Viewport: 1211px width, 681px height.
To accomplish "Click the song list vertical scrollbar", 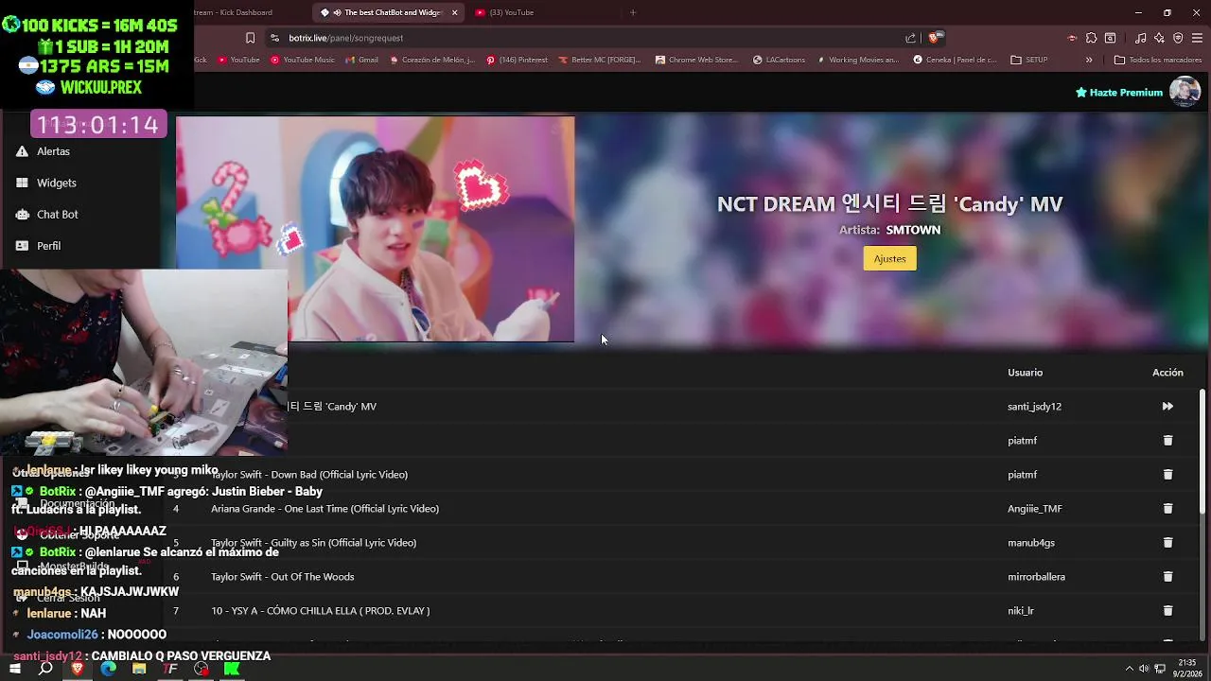I will 1202,451.
